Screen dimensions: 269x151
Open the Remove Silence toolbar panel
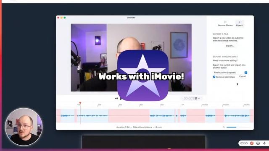pyautogui.click(x=225, y=23)
